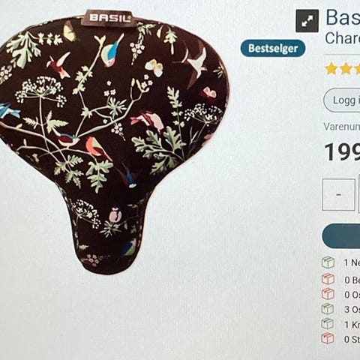Click the red box icon beside 0 Be
The image size is (360, 360).
[x=328, y=279]
